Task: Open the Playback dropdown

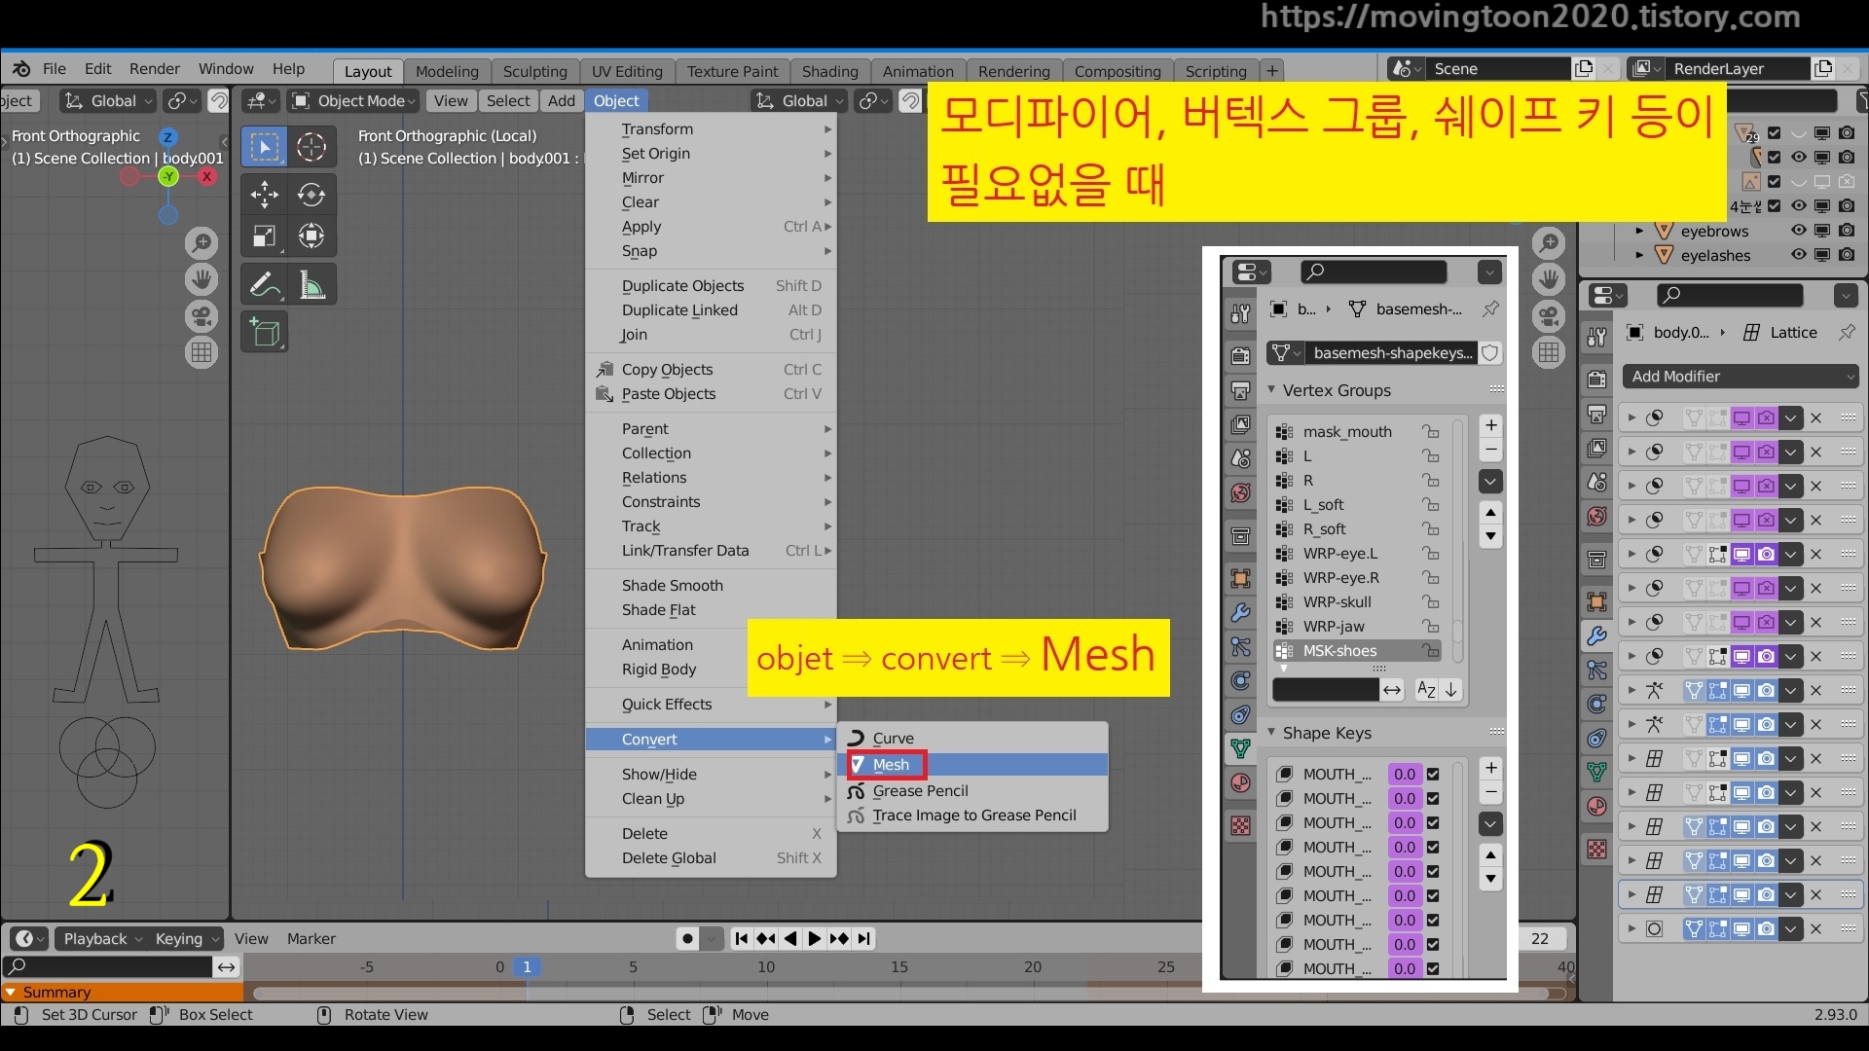Action: [x=102, y=939]
